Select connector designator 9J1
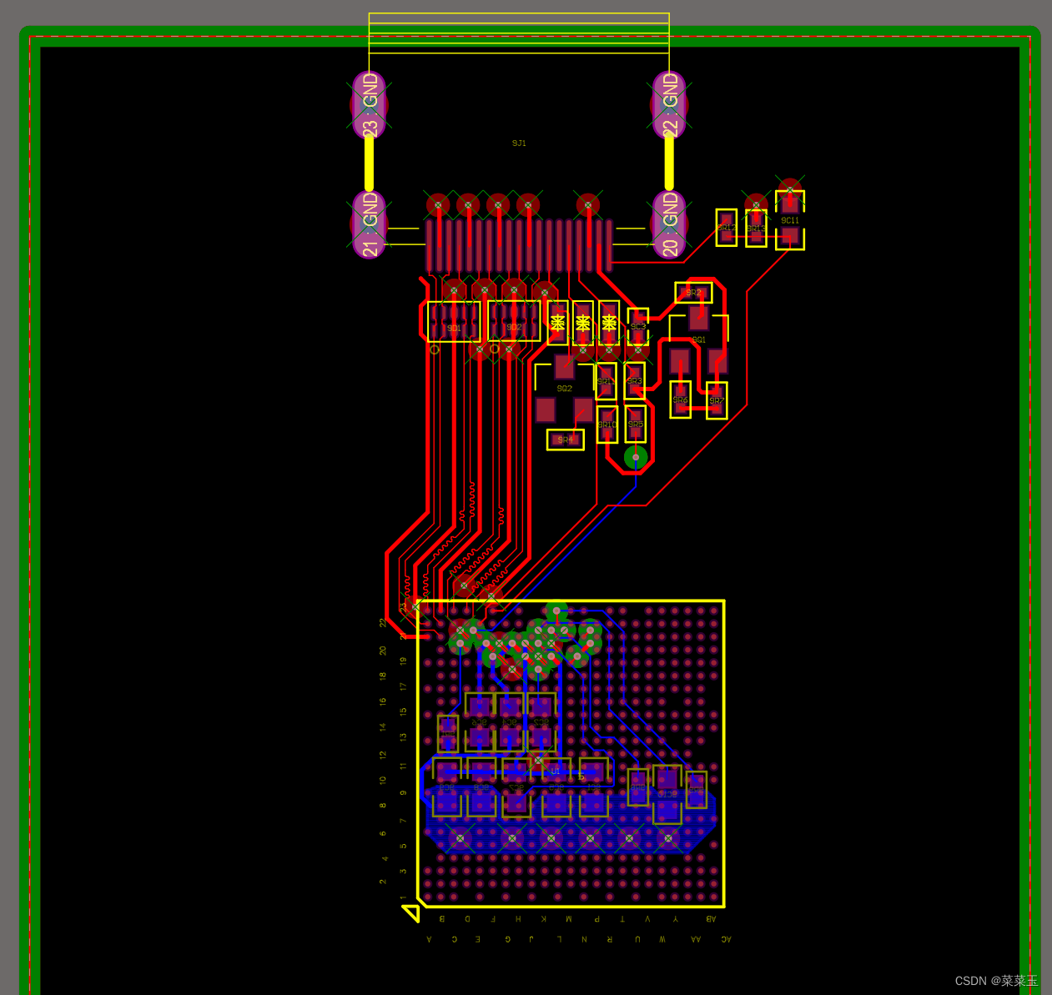The height and width of the screenshot is (995, 1052). (x=518, y=143)
